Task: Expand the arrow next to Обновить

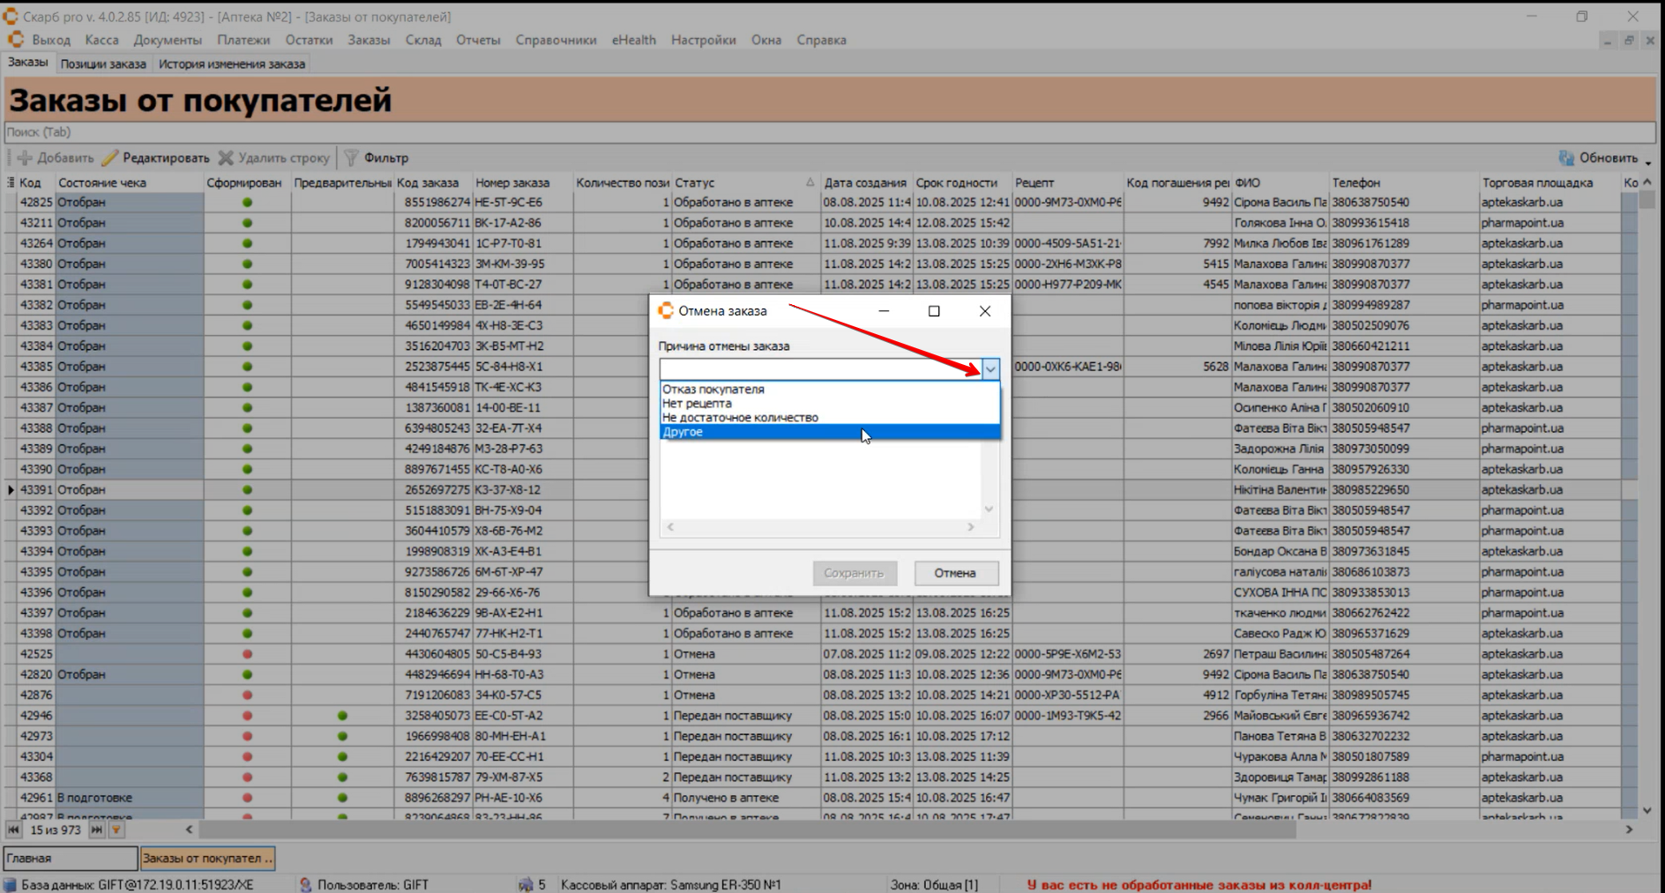Action: (x=1647, y=160)
